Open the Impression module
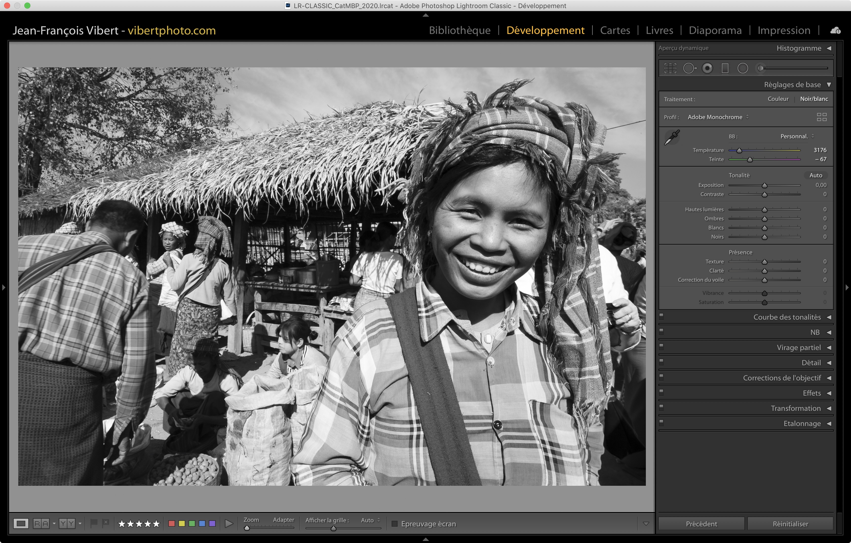851x543 pixels. coord(783,30)
